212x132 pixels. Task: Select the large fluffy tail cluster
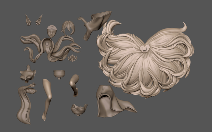click(145, 60)
